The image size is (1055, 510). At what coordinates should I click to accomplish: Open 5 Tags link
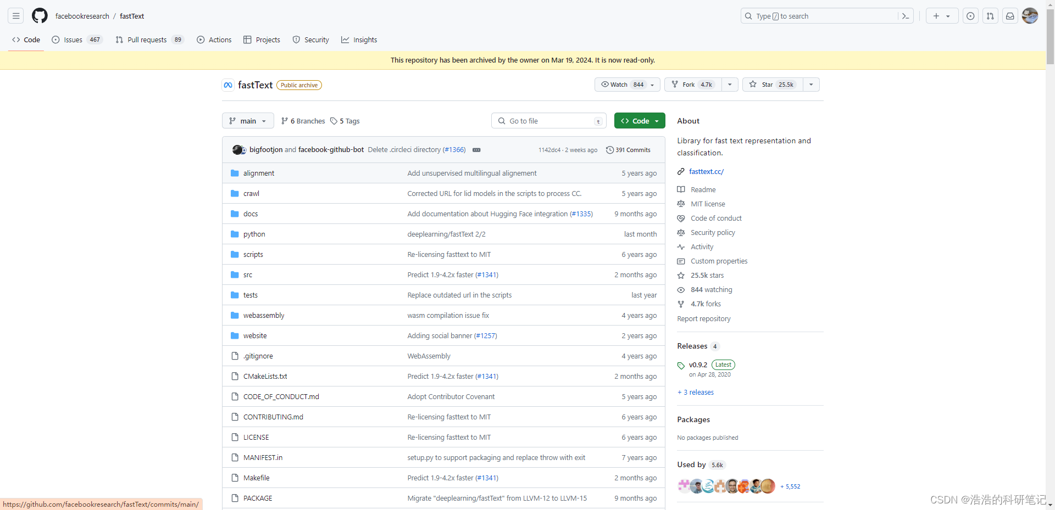pos(345,121)
